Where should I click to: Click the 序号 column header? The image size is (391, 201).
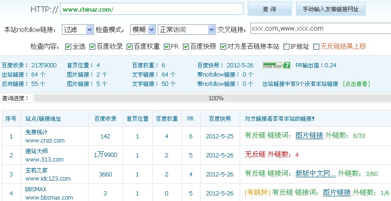pyautogui.click(x=11, y=119)
